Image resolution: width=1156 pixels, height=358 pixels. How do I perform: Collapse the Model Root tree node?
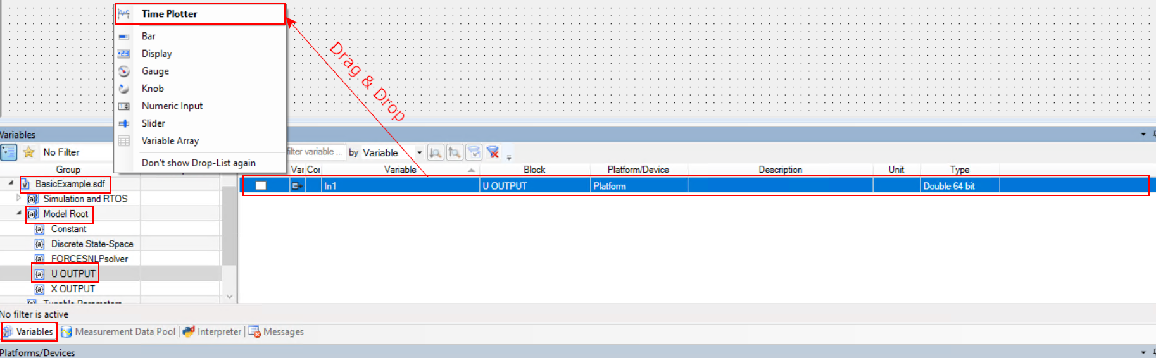18,214
